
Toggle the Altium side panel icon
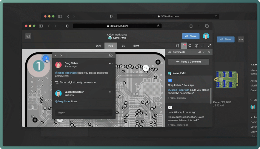(28, 36)
